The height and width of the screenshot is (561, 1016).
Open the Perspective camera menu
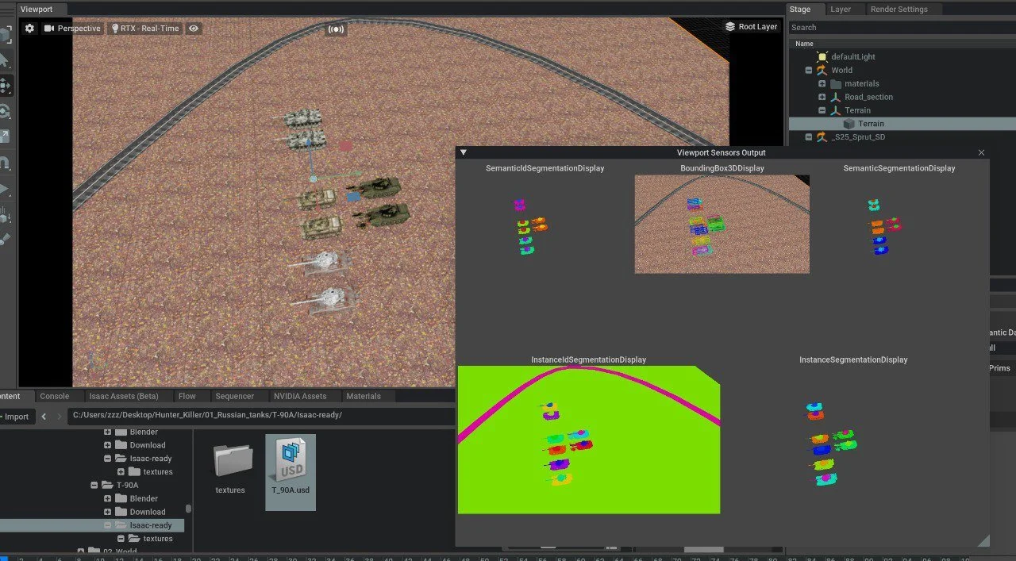(72, 28)
